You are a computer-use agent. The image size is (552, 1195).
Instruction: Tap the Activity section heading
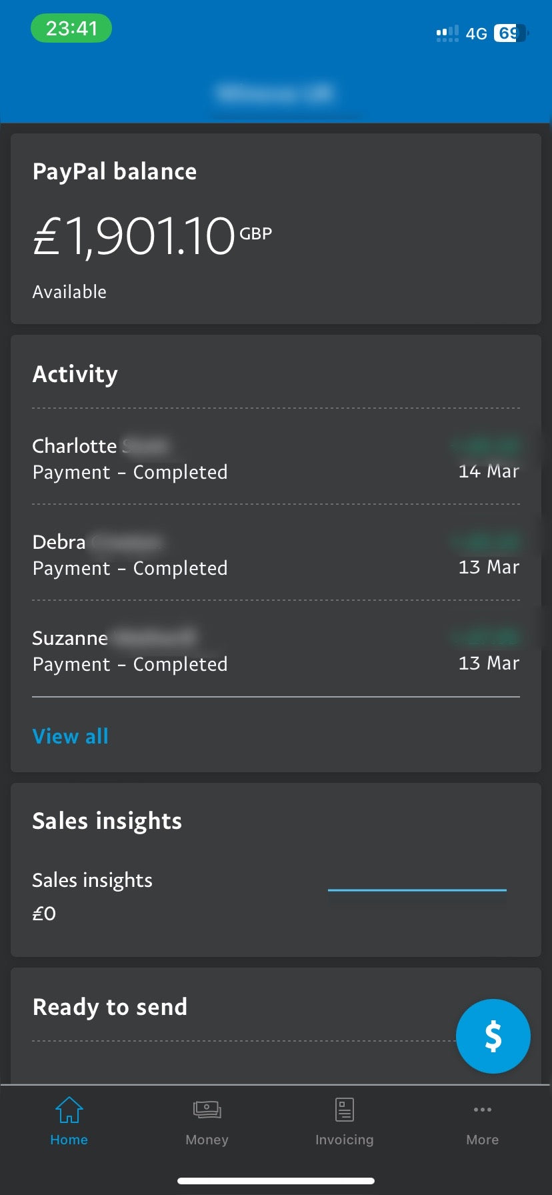pyautogui.click(x=75, y=374)
